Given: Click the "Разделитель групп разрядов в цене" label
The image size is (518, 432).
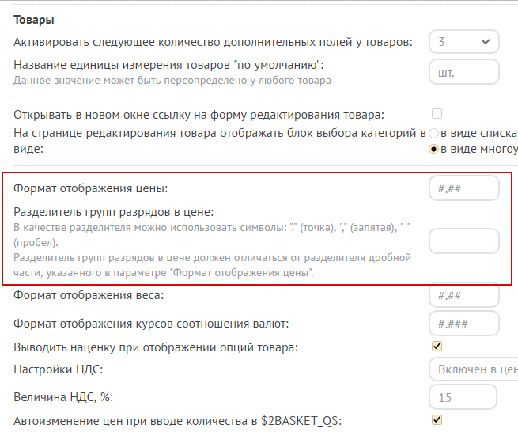Looking at the screenshot, I should coord(115,212).
